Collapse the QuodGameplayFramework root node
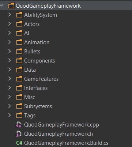The image size is (132, 147). (2, 5)
